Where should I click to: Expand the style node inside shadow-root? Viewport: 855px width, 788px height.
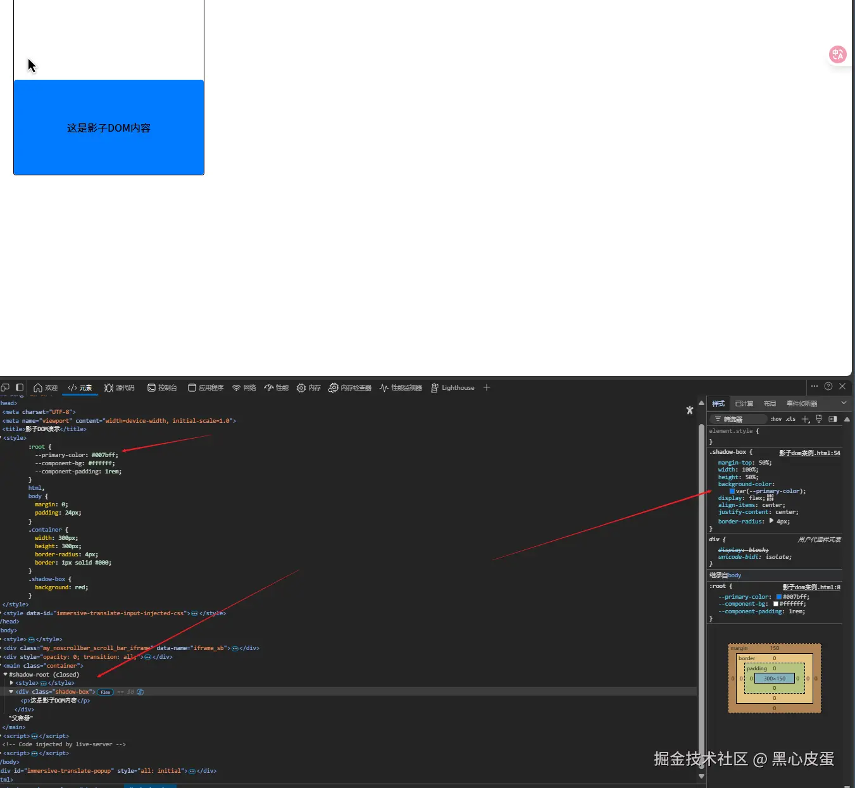(x=11, y=683)
